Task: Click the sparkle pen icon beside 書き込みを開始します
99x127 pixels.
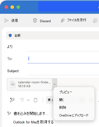Action: pyautogui.click(x=9, y=113)
